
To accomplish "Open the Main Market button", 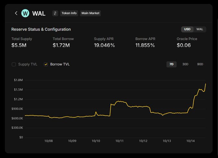I will (x=90, y=13).
